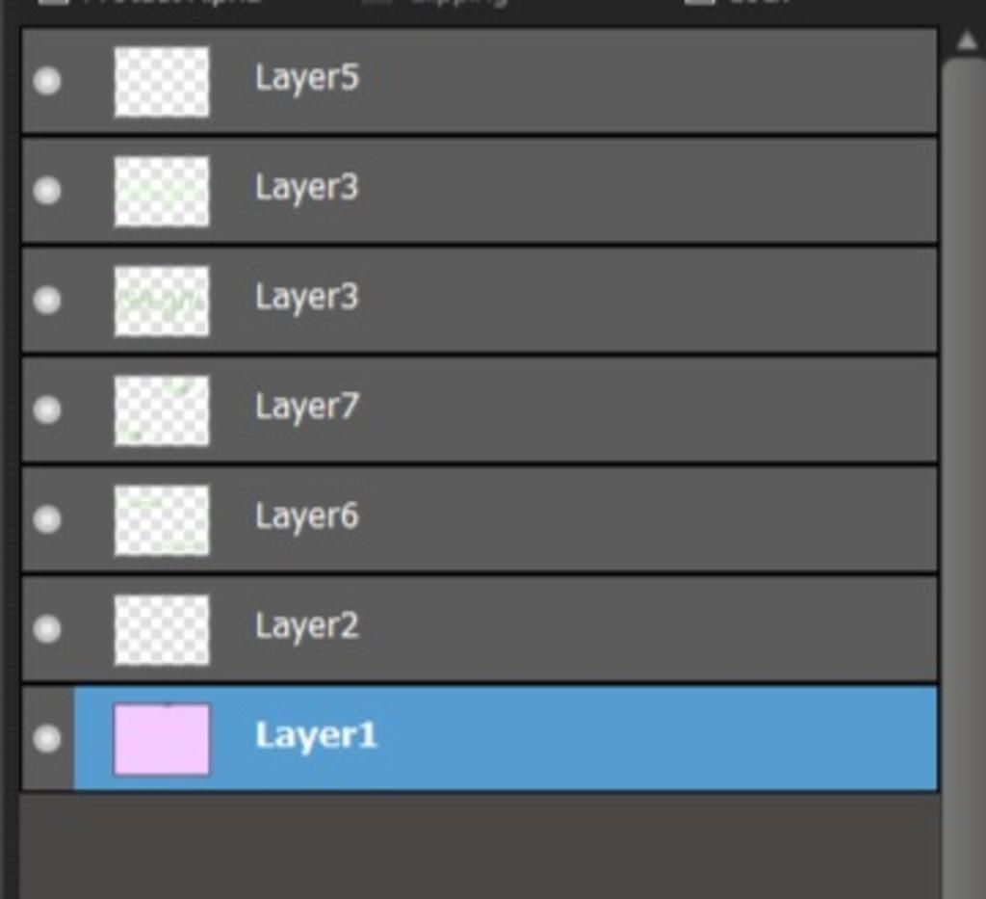This screenshot has width=986, height=899.
Task: Hide the selected Layer1
Action: tap(47, 738)
